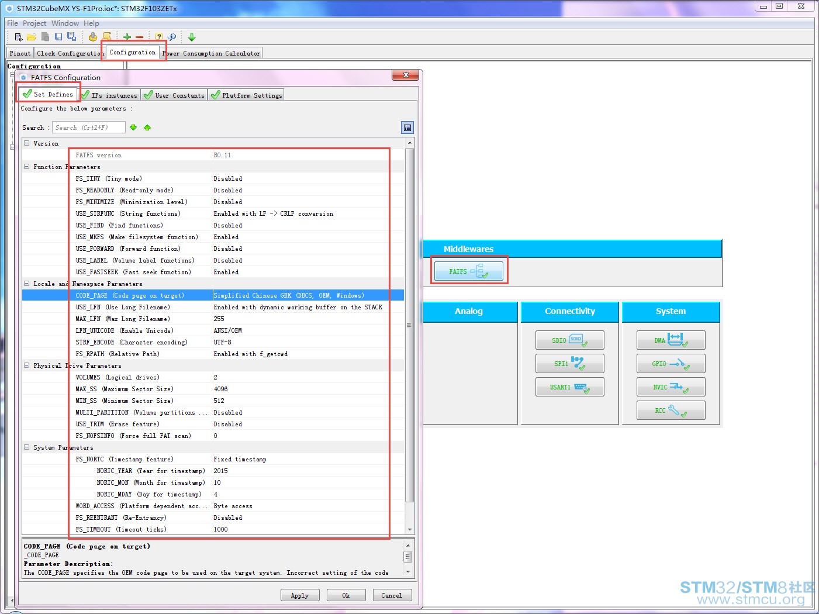
Task: Click the red minus toolbar icon
Action: 139,37
